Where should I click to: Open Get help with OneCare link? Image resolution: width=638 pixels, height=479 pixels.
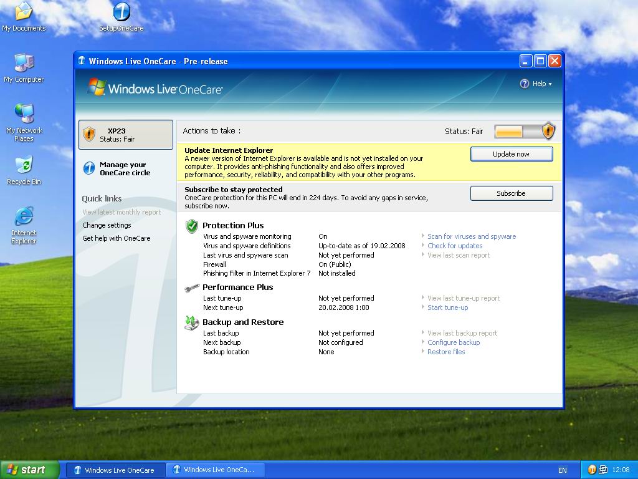[117, 238]
